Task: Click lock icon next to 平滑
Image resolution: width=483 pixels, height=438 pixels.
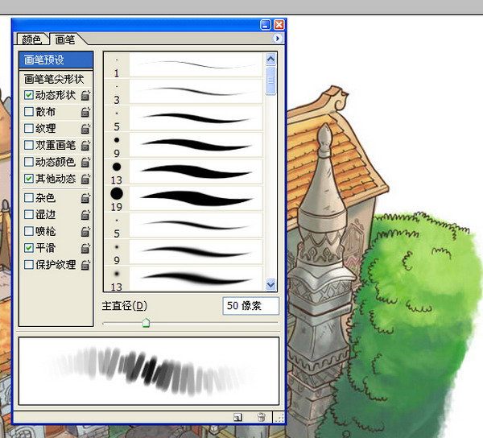Action: (85, 248)
